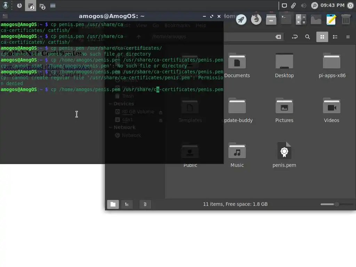Select the file manager taskbar button with badge 2
The width and height of the screenshot is (356, 267).
[x=42, y=6]
